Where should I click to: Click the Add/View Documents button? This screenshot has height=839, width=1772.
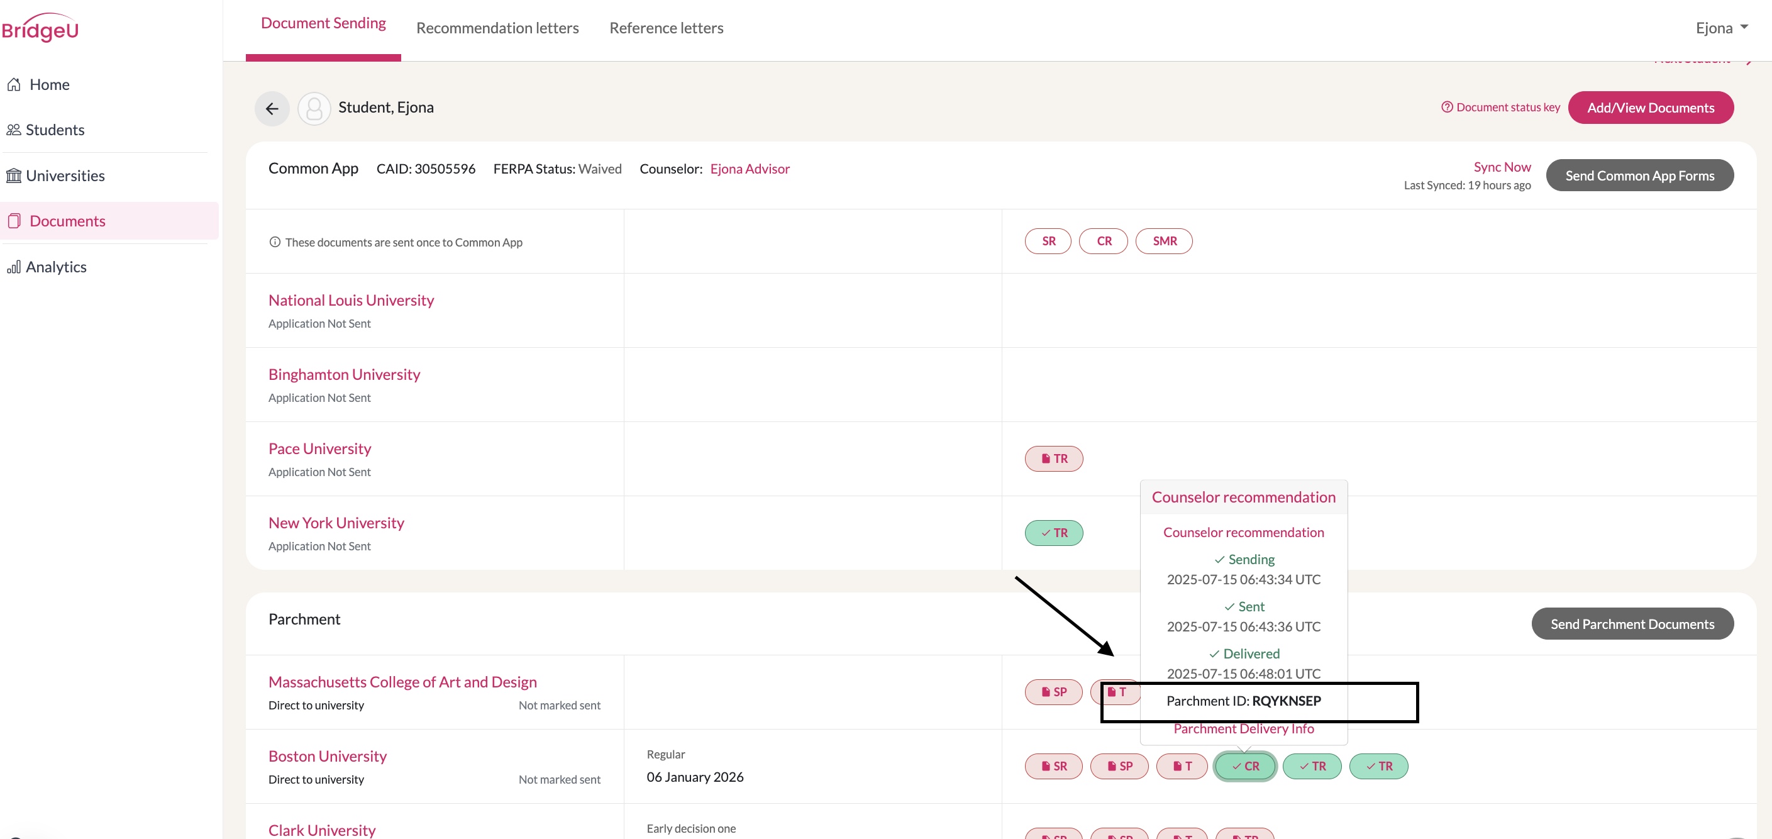1650,108
